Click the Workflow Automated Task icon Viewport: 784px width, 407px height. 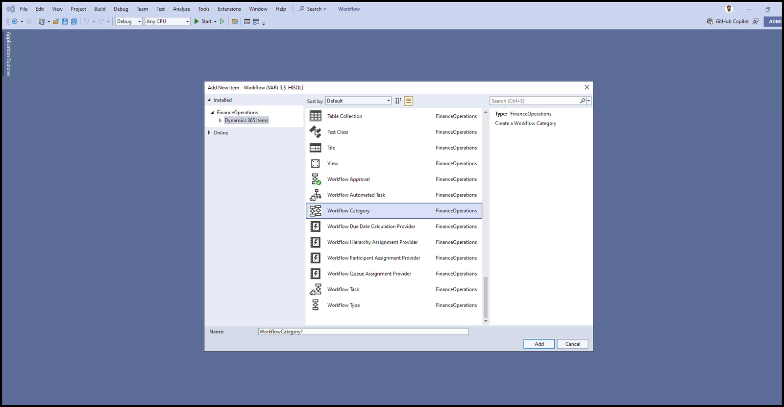[x=316, y=195]
